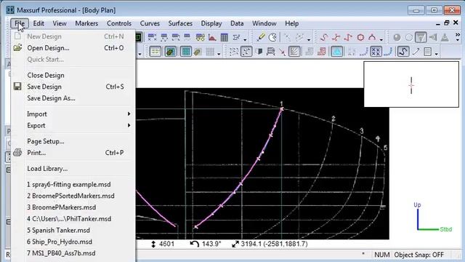Click the shaded gray sphere rendering icon
465x262 pixels.
pos(397,37)
